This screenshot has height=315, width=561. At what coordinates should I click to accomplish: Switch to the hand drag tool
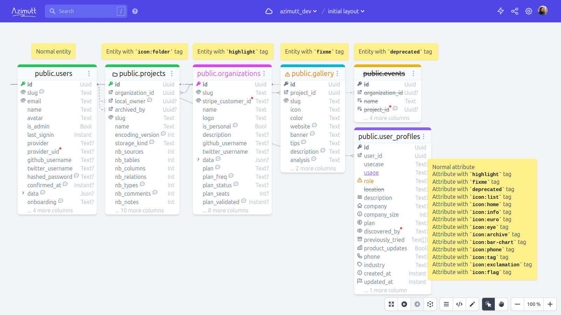click(x=501, y=304)
